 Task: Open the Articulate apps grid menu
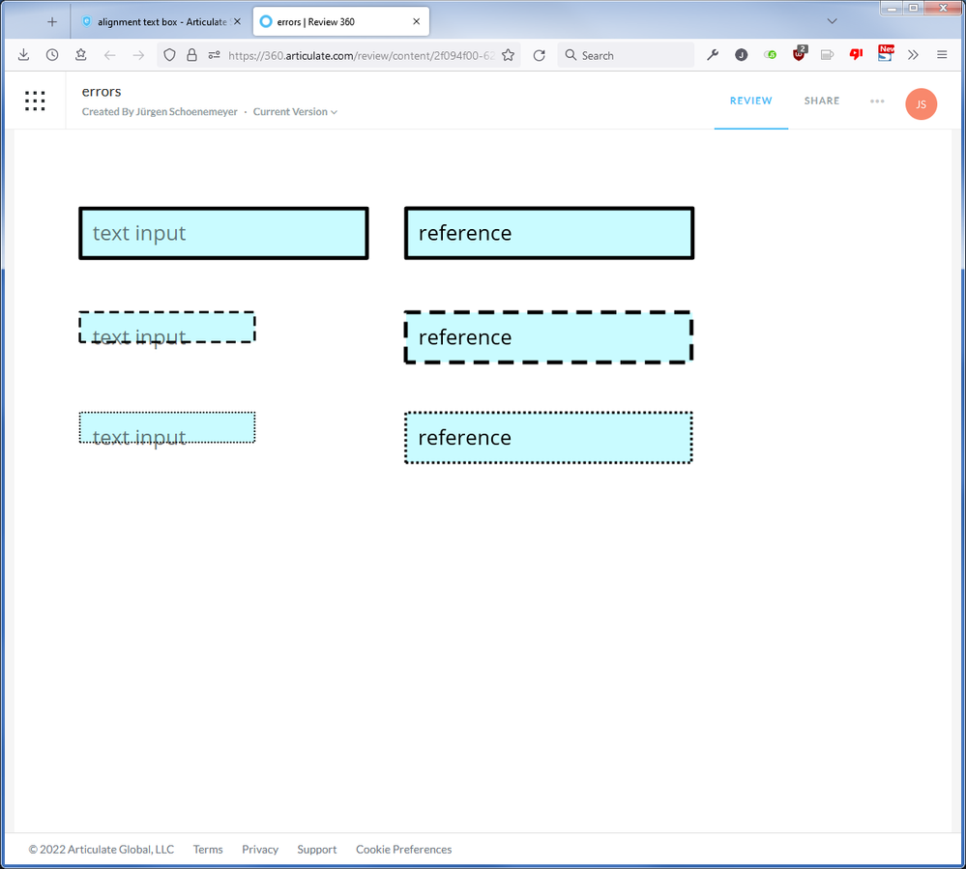[35, 101]
